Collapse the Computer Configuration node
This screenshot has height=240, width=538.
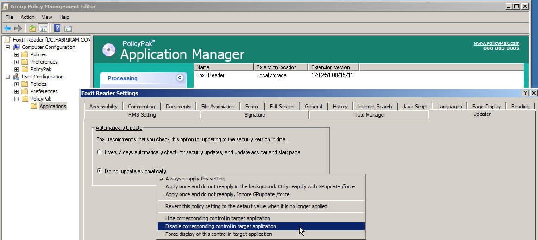coord(7,47)
